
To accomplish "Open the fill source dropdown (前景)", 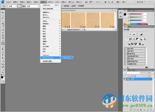I will tap(13, 6).
